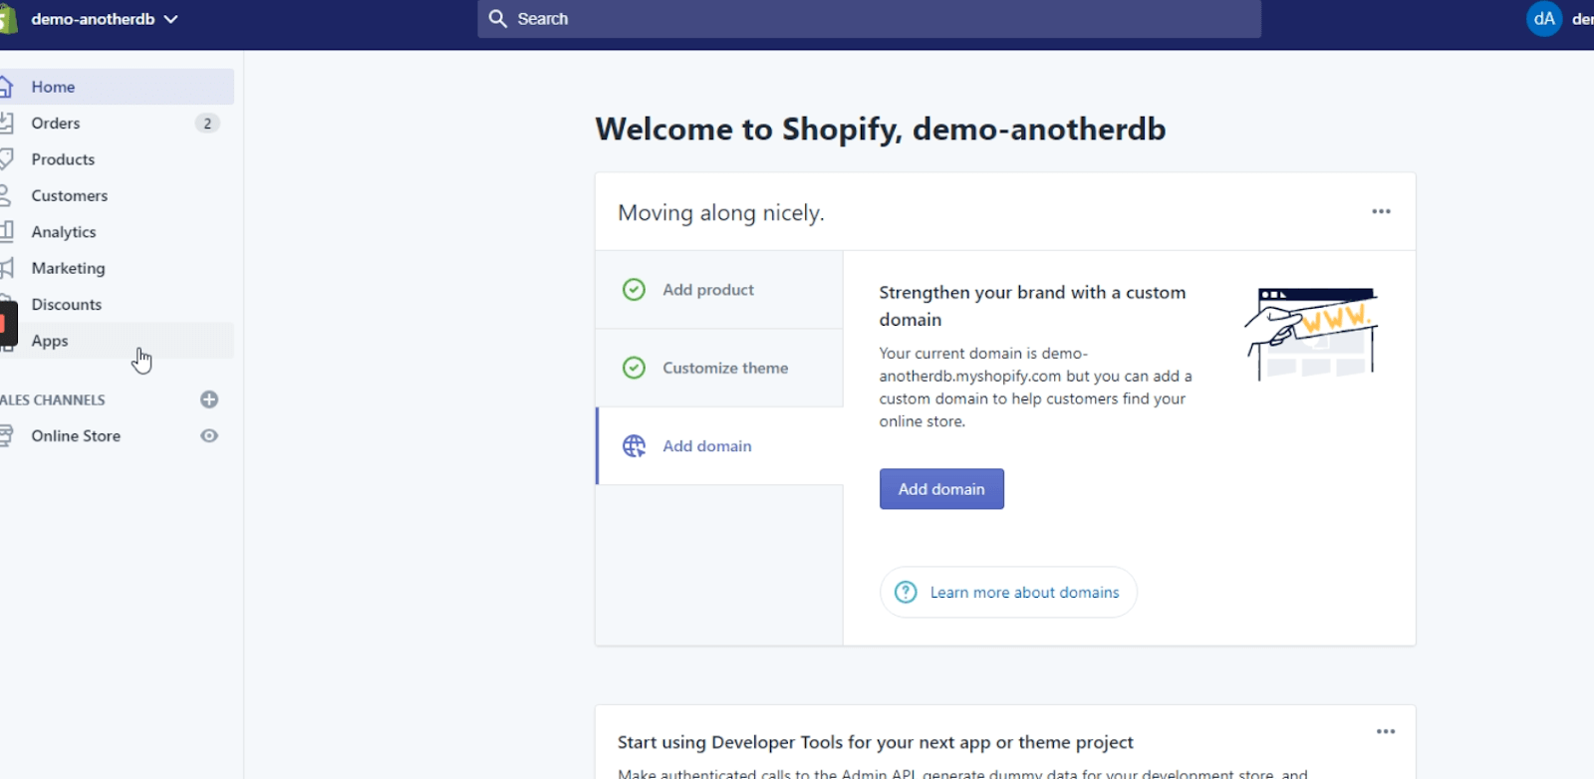Click the Customize theme completed checkmark

tap(634, 368)
